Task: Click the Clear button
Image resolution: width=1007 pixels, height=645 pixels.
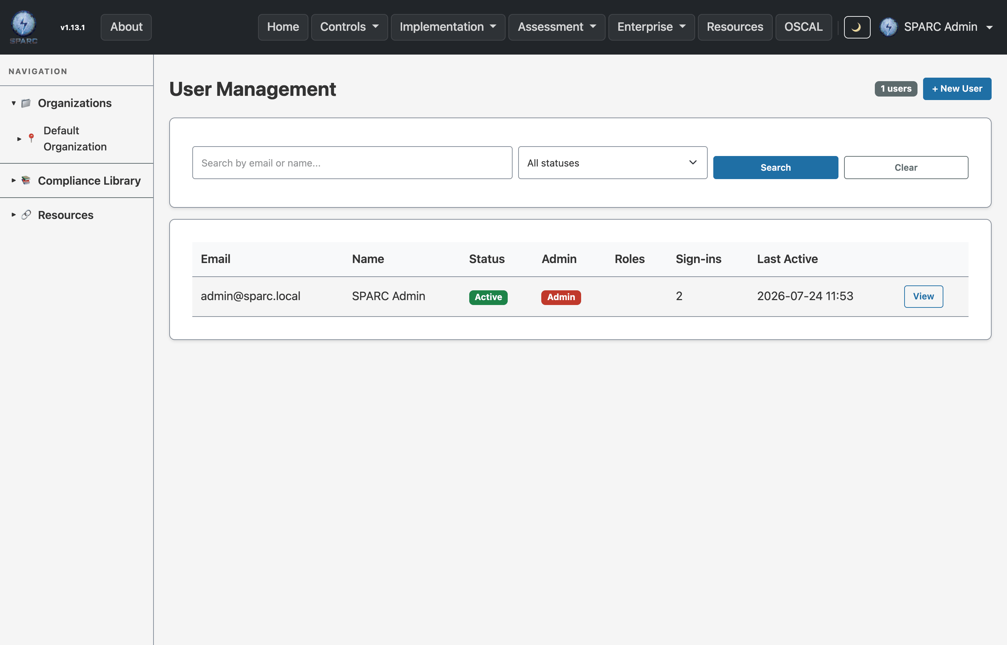Action: pos(906,168)
